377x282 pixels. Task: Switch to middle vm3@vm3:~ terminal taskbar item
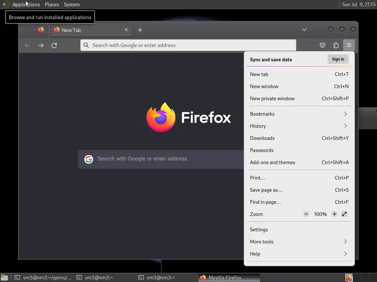pyautogui.click(x=105, y=278)
